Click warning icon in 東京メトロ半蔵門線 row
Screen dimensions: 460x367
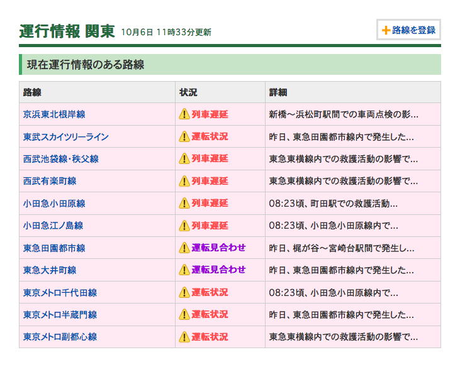(184, 315)
